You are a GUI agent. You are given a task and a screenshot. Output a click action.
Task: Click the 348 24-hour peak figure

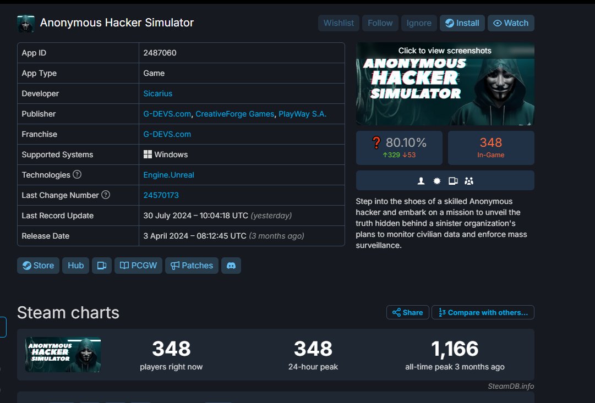coord(313,349)
